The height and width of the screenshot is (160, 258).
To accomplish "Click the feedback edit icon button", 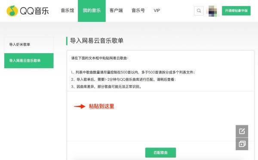I will click(242, 131).
